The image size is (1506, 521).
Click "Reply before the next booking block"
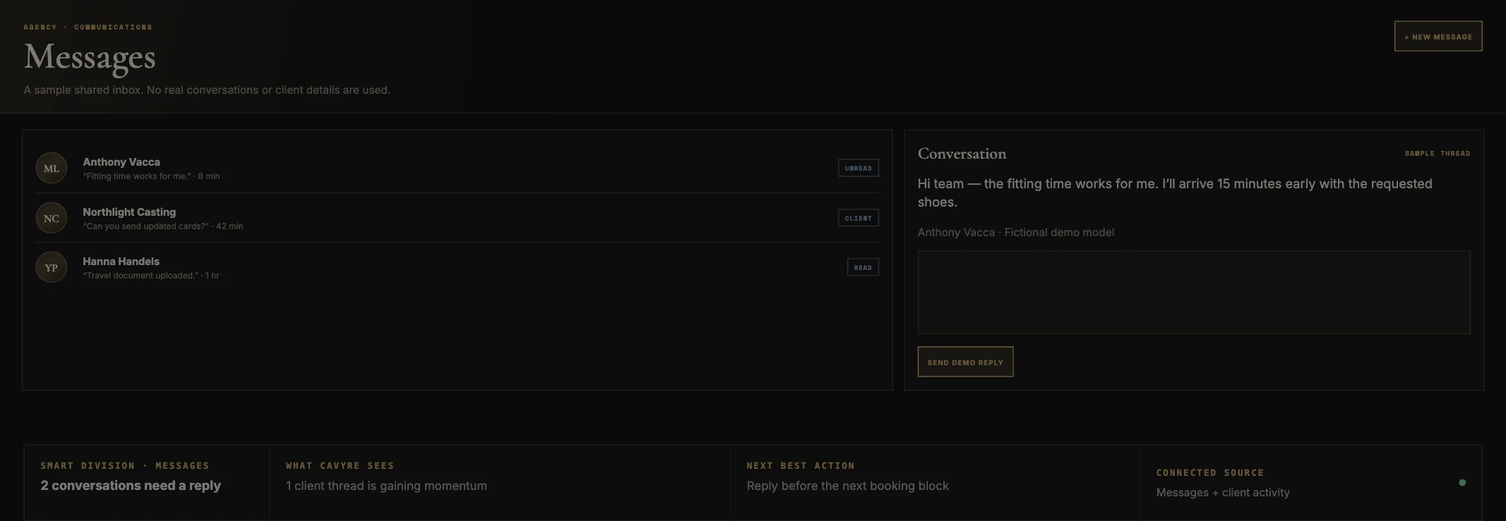[x=848, y=486]
